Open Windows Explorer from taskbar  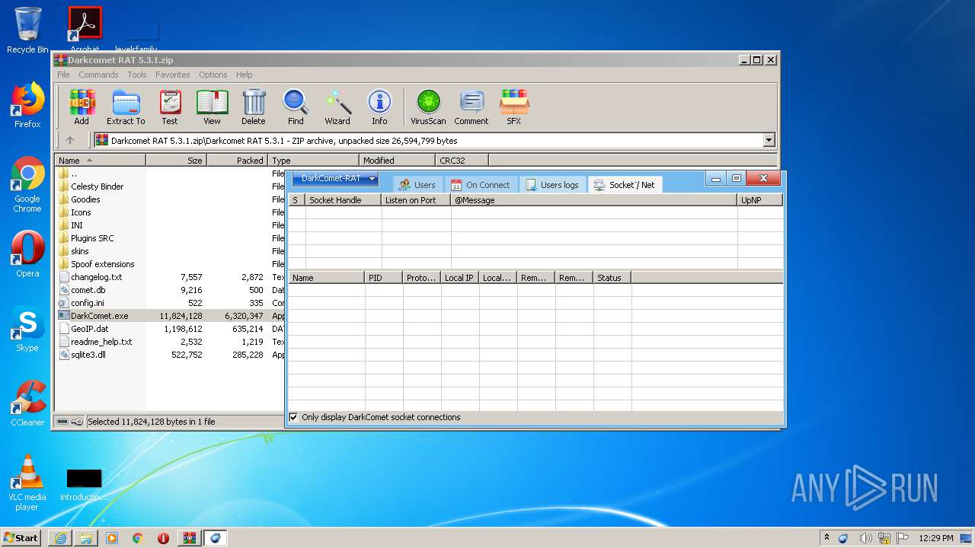point(86,538)
